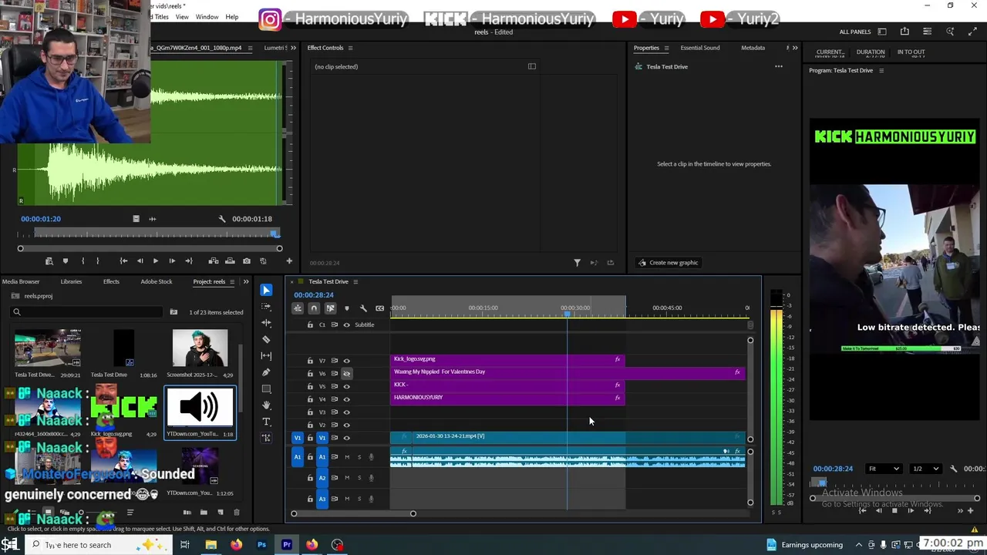Open the Premiere Pro taskbar icon

point(287,545)
